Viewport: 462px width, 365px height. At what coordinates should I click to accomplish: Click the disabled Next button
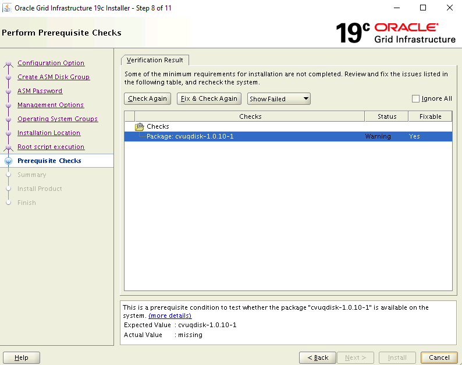(356, 357)
